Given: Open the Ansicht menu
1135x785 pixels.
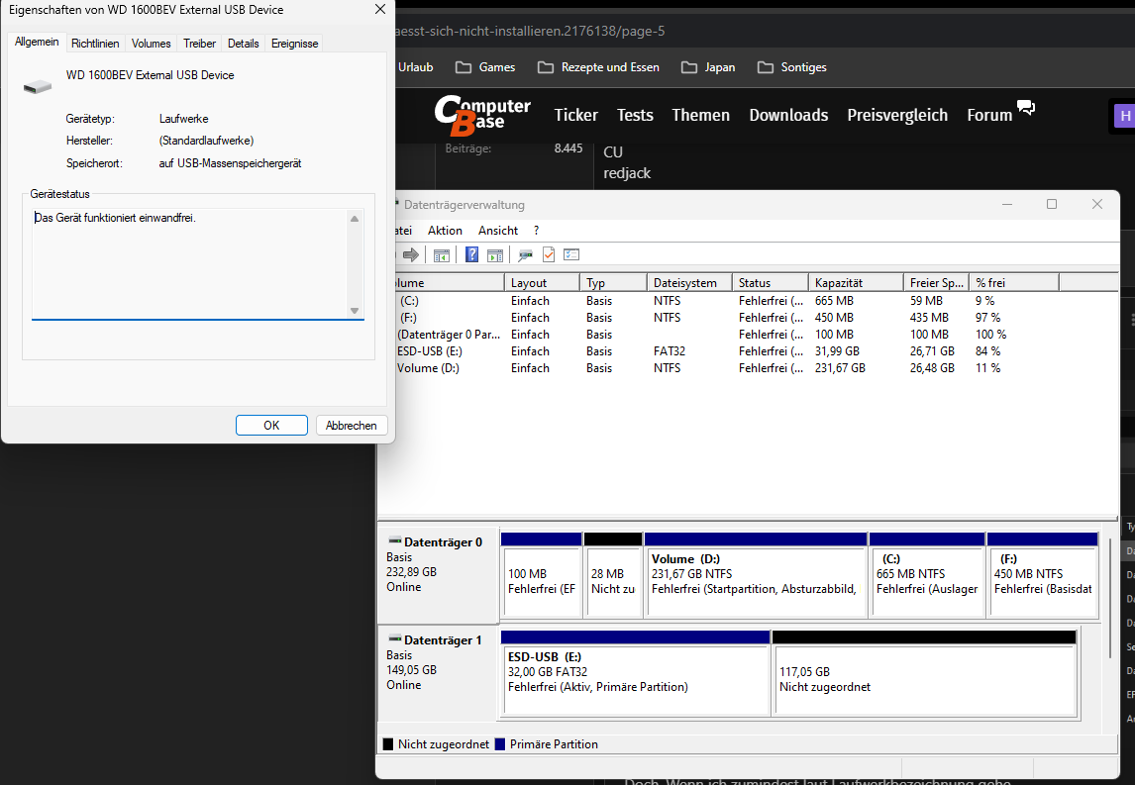Looking at the screenshot, I should pos(498,230).
